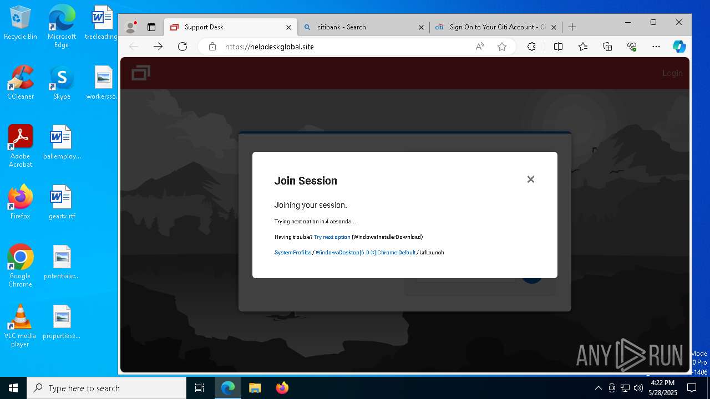Open the volume control in the system tray
The image size is (710, 399).
(638, 388)
